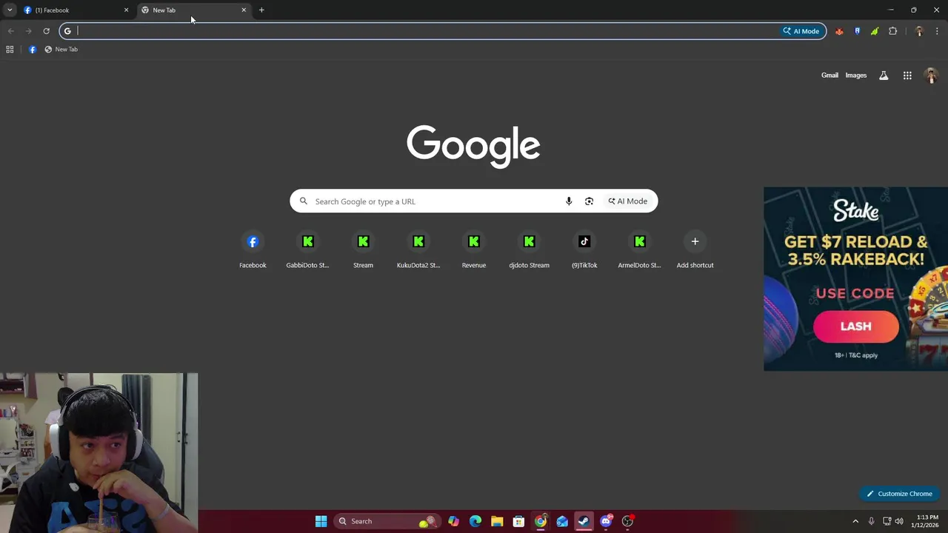Open the Extensions puzzle icon
Viewport: 948px width, 533px height.
892,31
